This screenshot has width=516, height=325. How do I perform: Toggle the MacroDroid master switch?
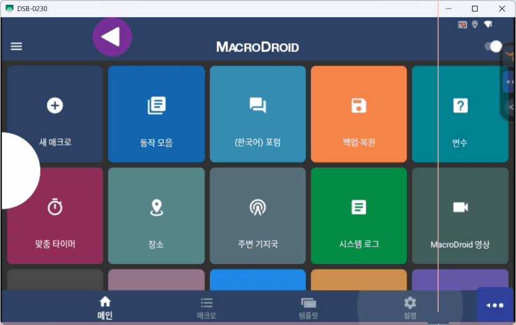tap(493, 46)
